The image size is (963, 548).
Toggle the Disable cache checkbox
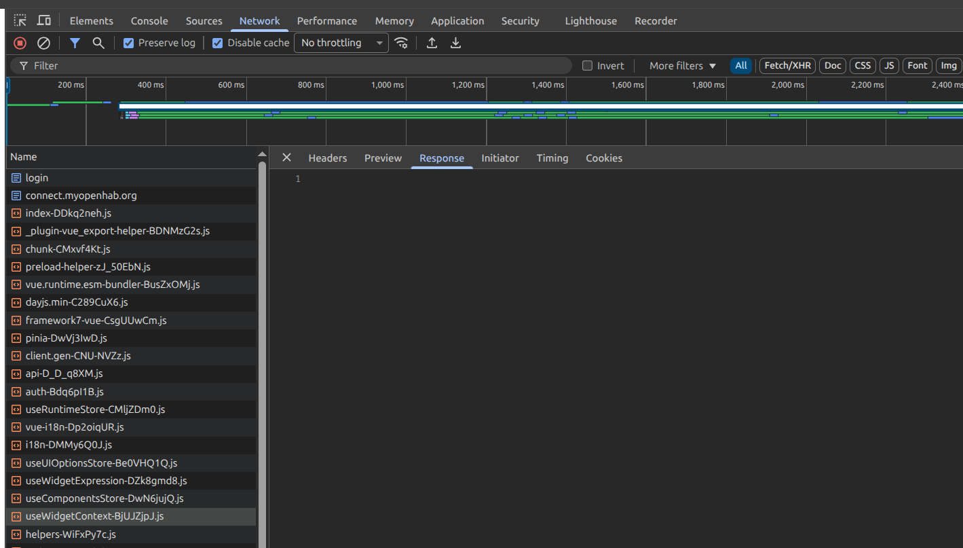coord(217,43)
